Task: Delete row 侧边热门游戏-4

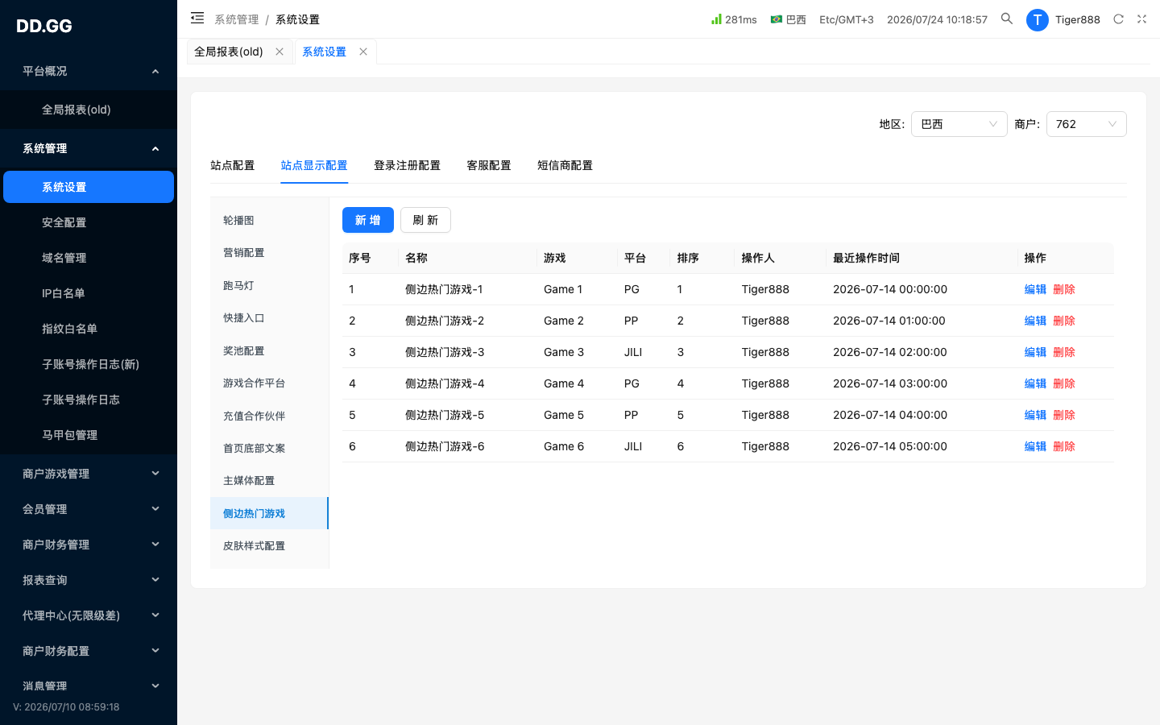Action: (1064, 383)
